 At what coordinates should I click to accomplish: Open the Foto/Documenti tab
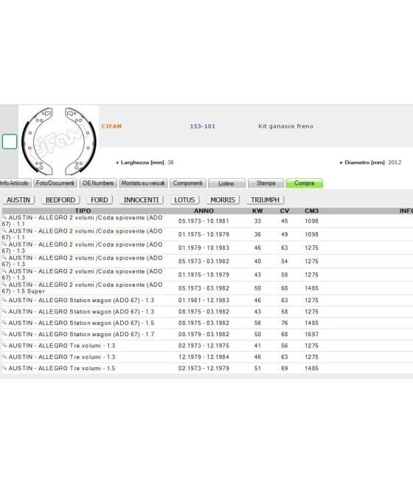pos(55,183)
